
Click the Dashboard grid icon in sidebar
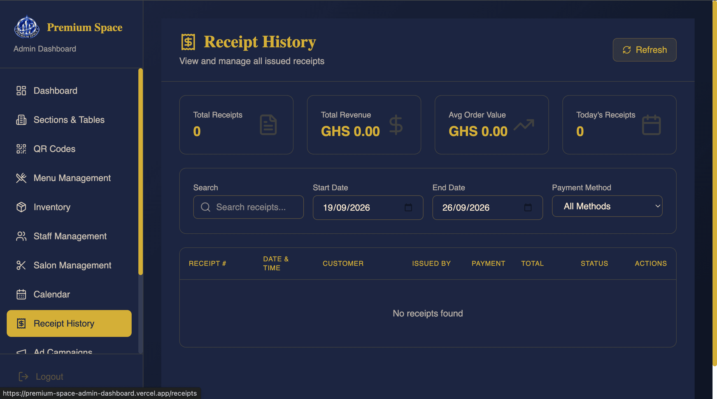(21, 91)
